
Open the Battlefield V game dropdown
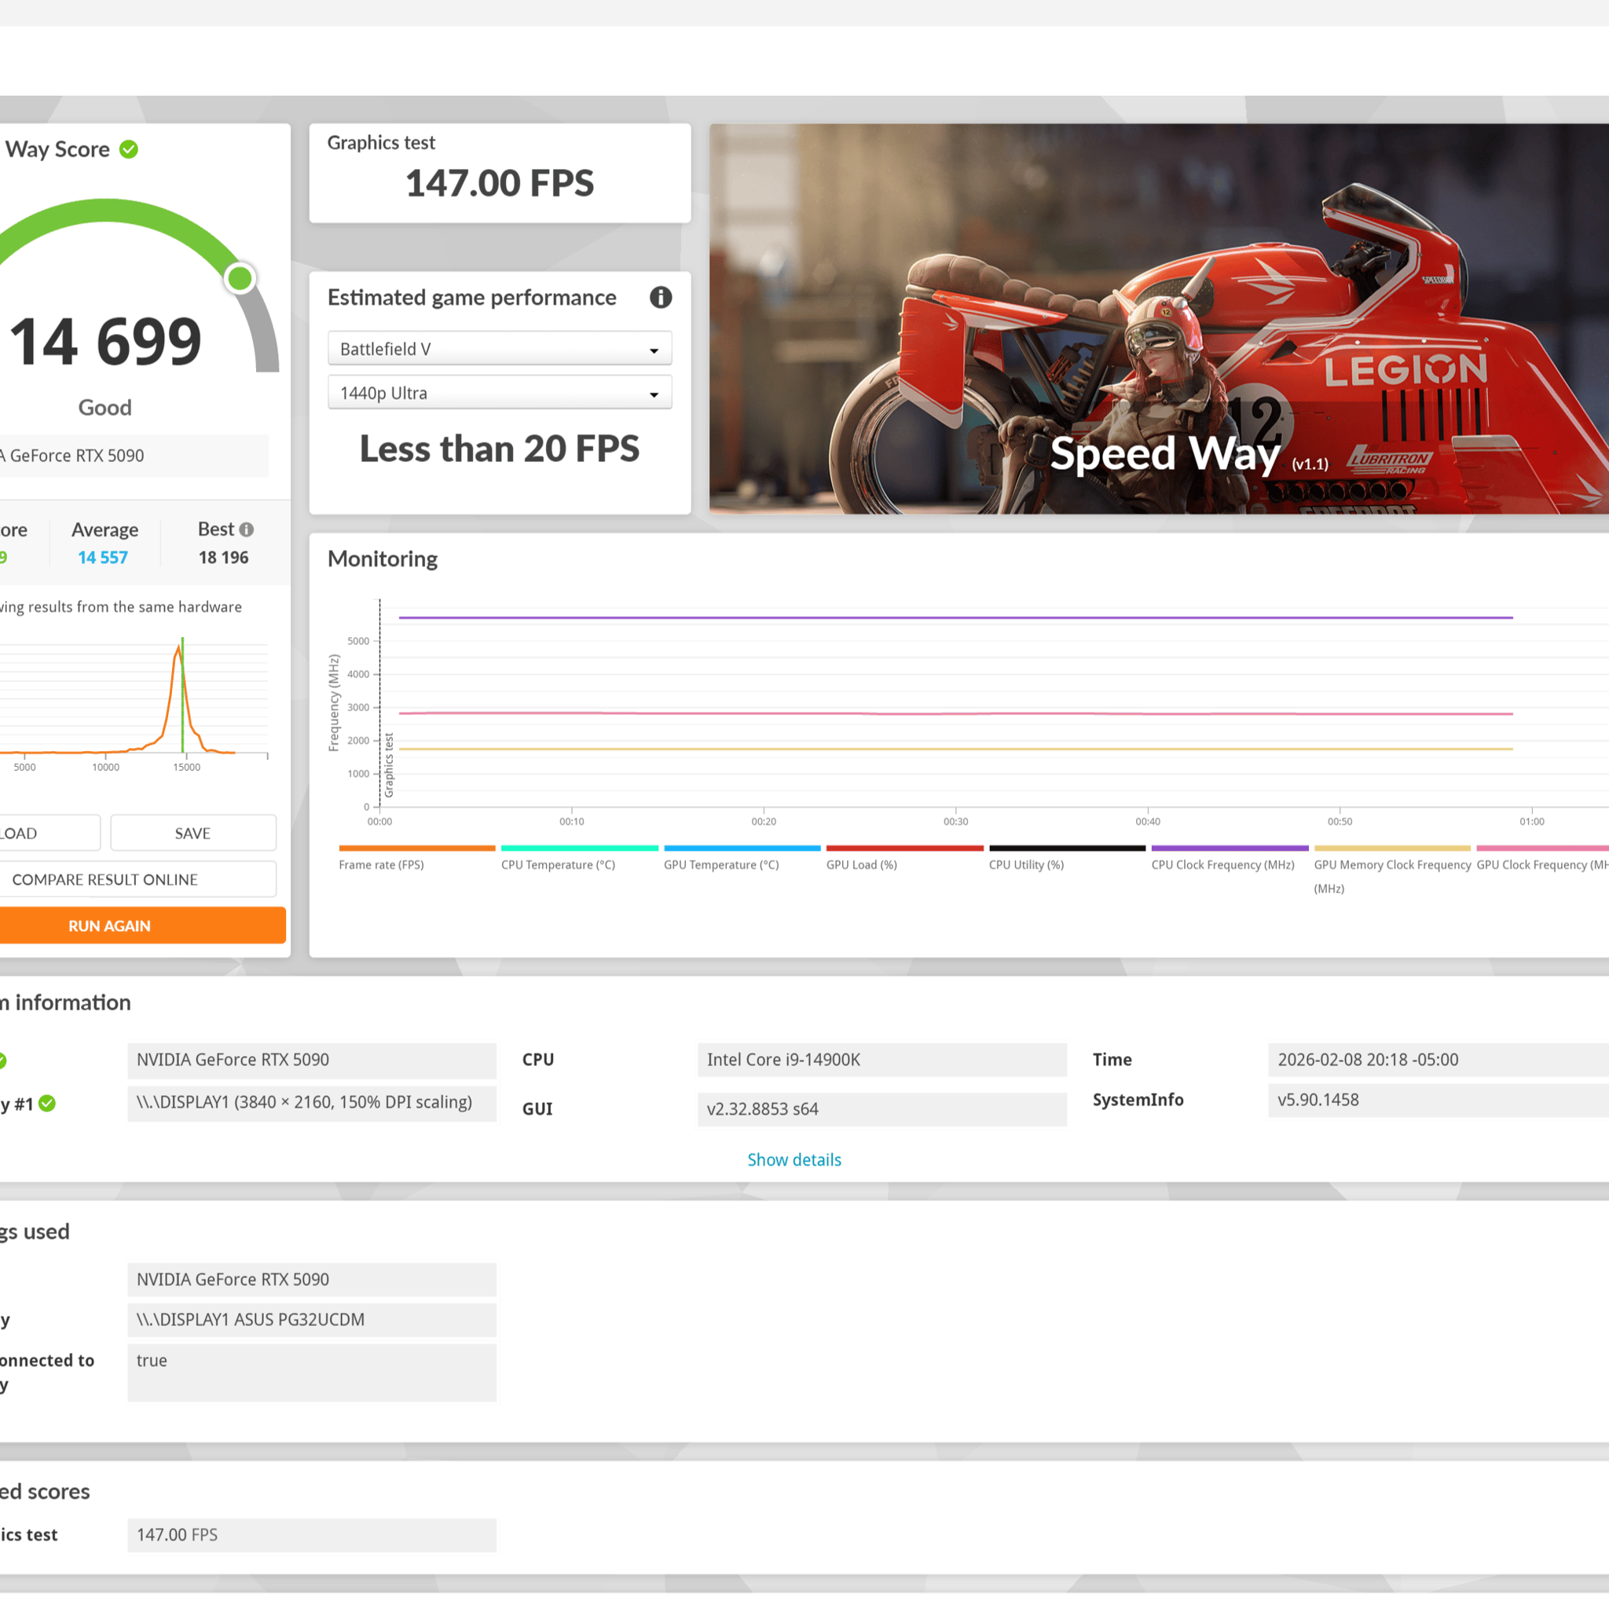[x=500, y=349]
